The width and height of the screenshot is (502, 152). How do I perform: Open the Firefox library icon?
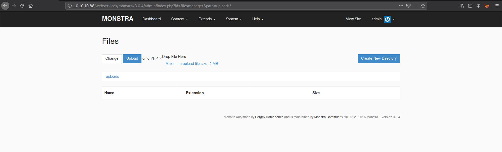click(462, 6)
